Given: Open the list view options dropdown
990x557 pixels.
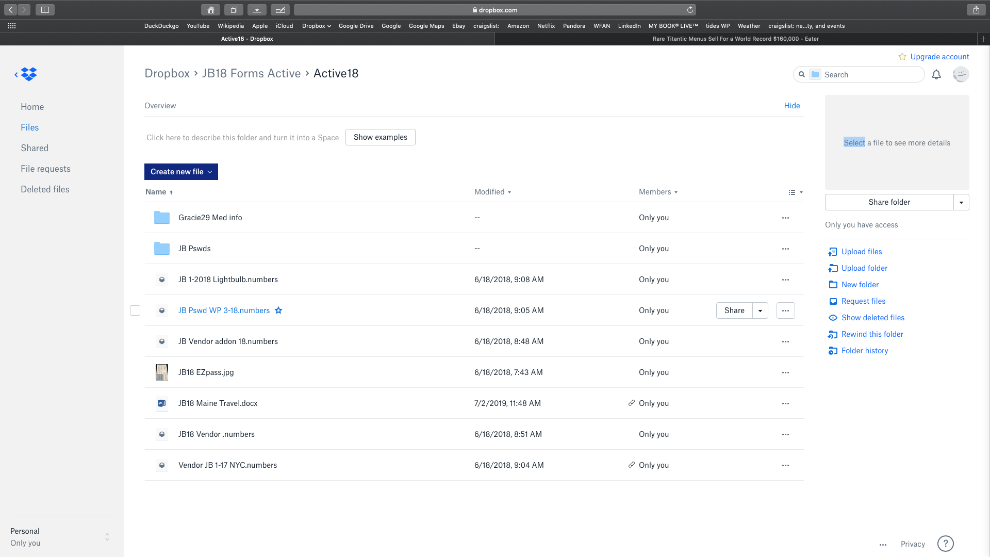Looking at the screenshot, I should [x=795, y=192].
